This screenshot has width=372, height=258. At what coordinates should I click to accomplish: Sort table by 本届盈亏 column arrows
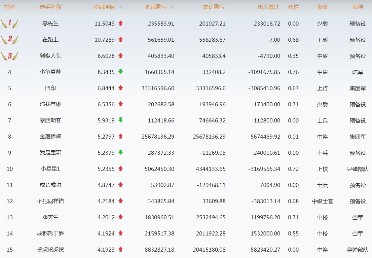point(172,7)
